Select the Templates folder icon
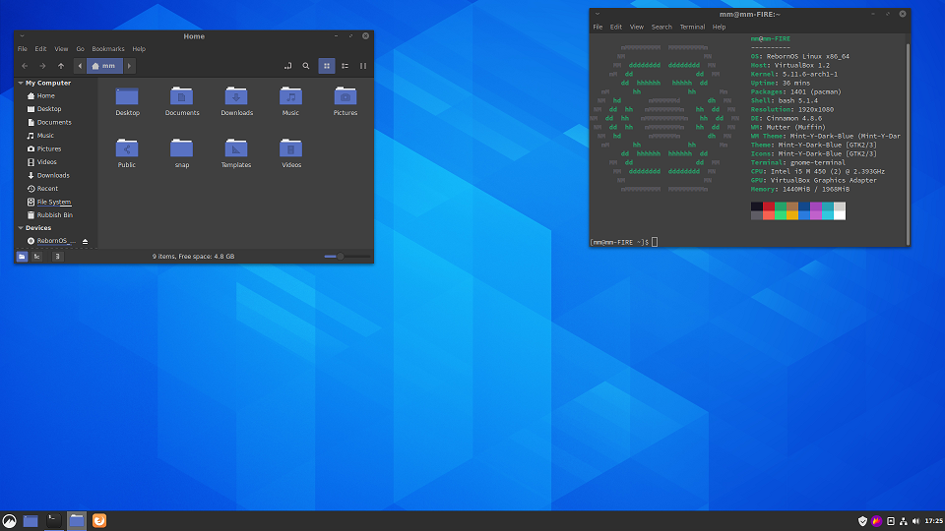Image resolution: width=945 pixels, height=531 pixels. [x=236, y=148]
